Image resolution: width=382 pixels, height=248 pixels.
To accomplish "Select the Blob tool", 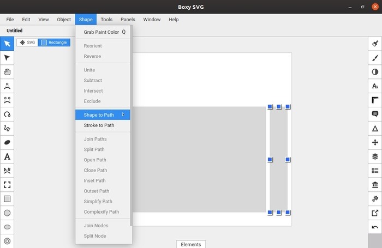I will [x=7, y=142].
